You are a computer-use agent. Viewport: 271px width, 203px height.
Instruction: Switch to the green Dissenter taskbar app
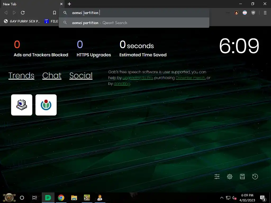48,198
